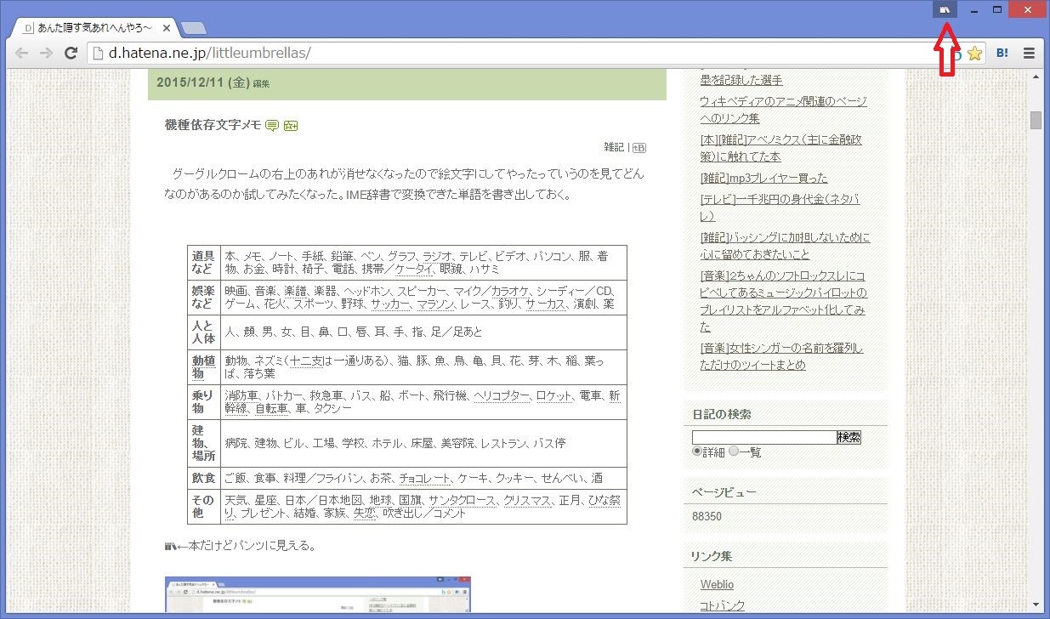Click the add-star icon beside the entry title

point(291,126)
